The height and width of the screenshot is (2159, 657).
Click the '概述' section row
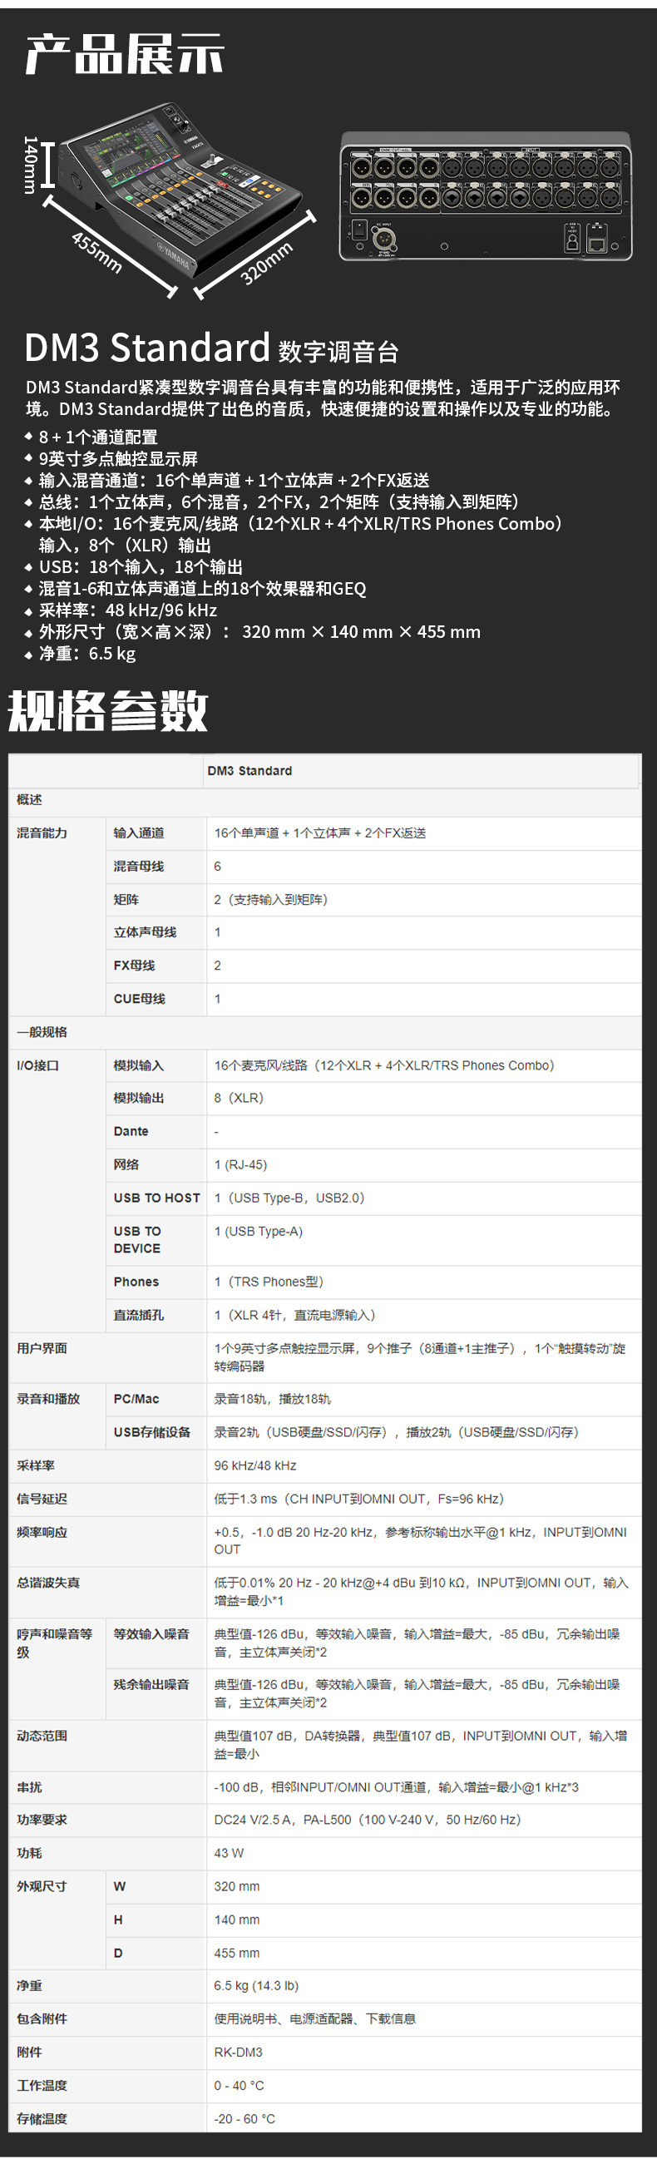point(325,800)
